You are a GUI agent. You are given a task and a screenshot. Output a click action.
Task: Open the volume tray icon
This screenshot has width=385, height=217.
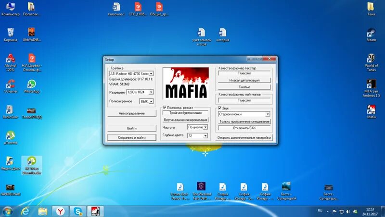point(348,211)
